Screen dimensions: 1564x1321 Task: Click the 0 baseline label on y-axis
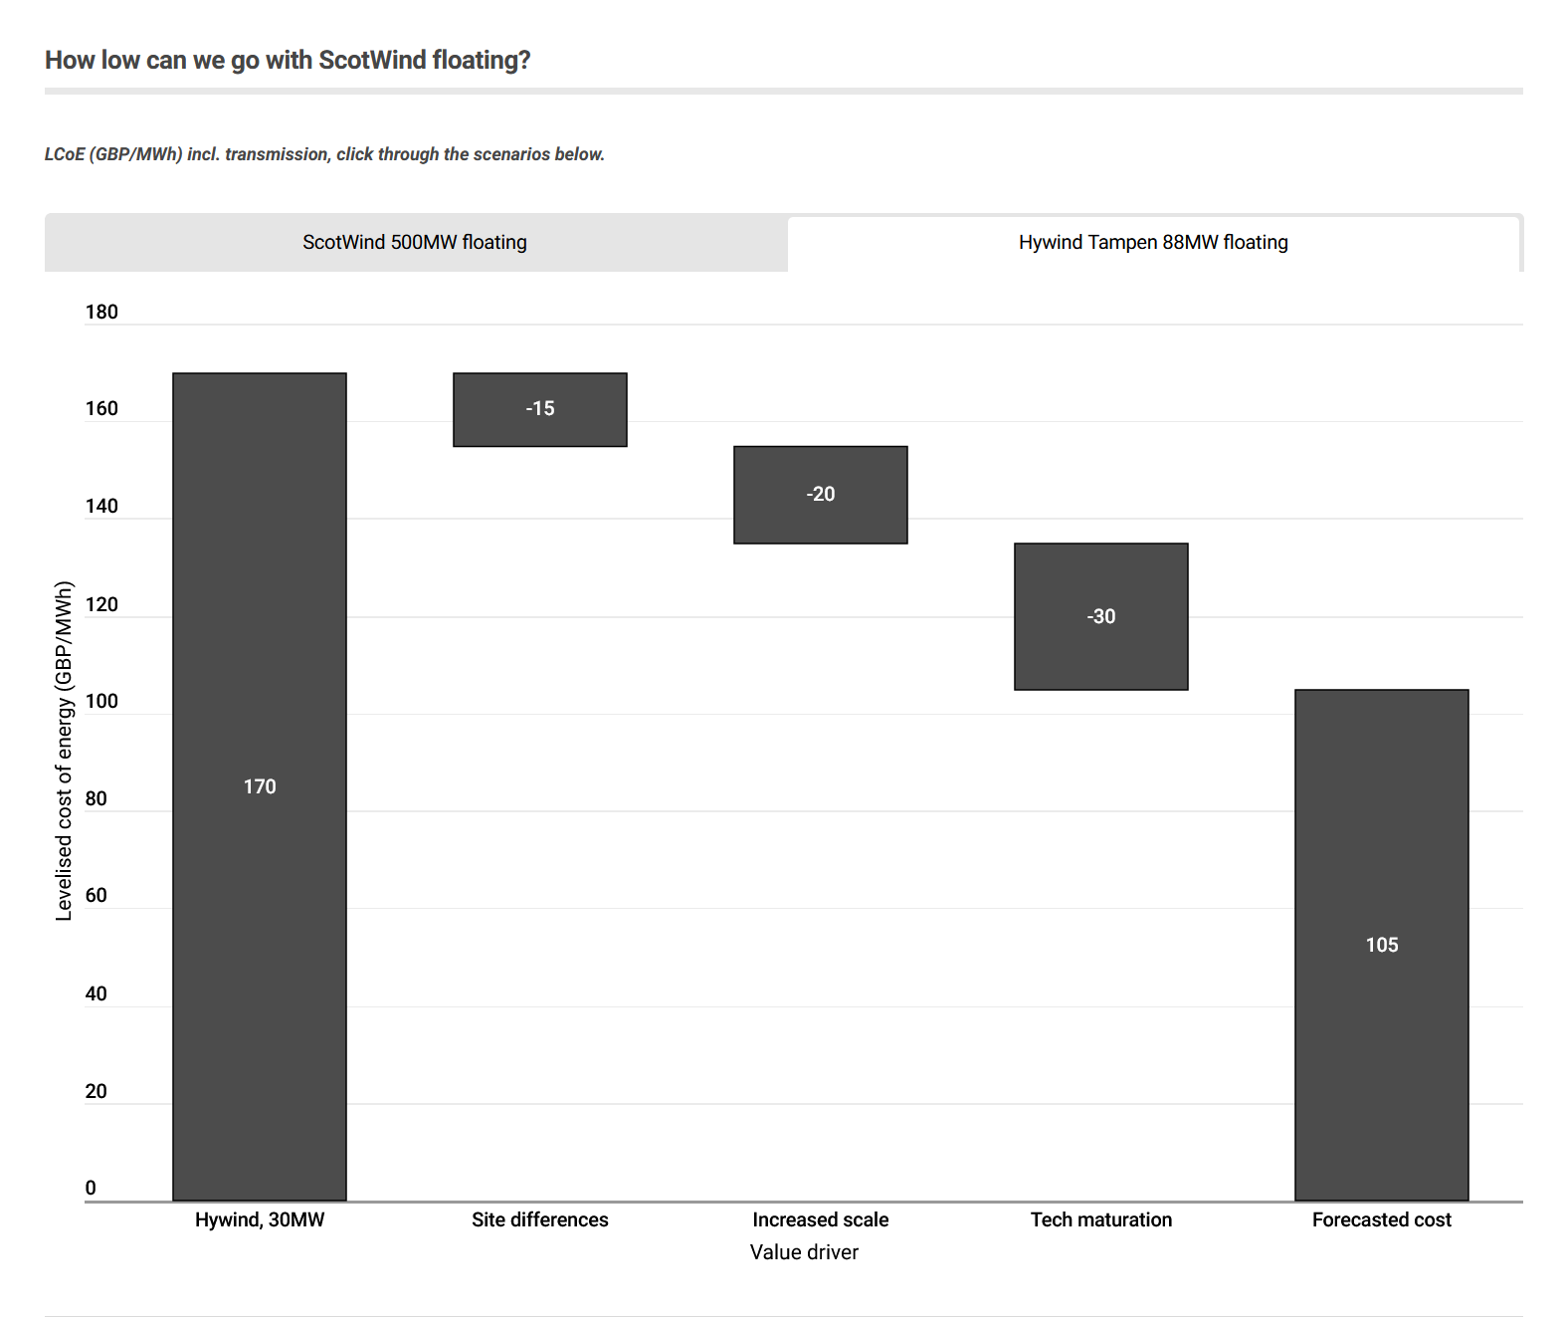pos(91,1188)
